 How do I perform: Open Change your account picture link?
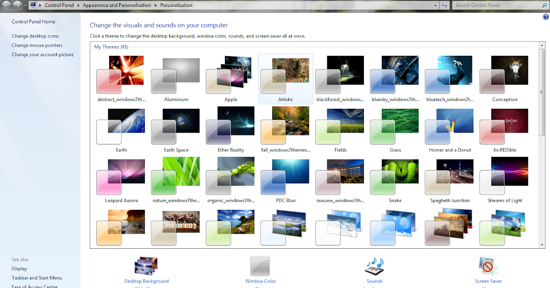tap(43, 54)
